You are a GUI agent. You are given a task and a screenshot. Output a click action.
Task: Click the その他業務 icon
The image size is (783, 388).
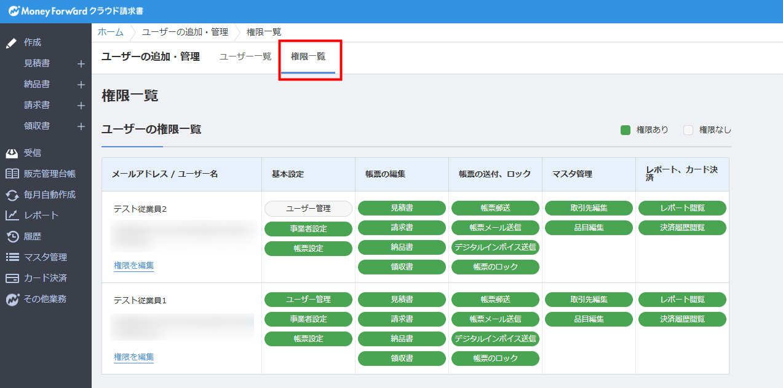tap(12, 300)
